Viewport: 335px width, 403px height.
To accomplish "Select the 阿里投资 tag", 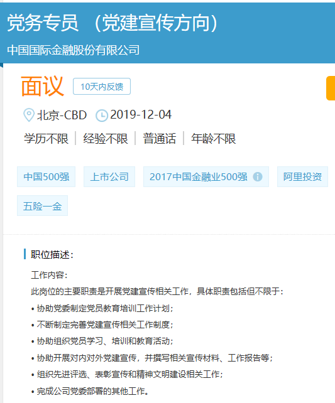I will coord(302,176).
